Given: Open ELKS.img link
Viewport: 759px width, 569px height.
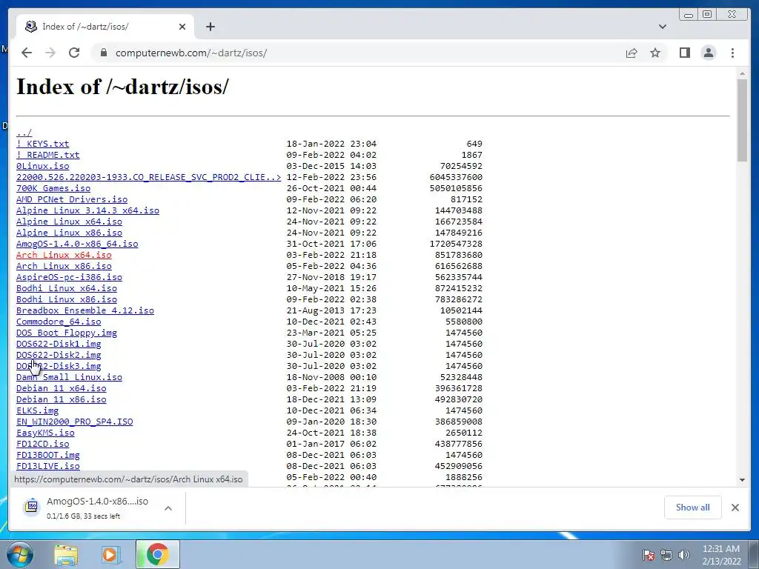Looking at the screenshot, I should click(x=37, y=410).
